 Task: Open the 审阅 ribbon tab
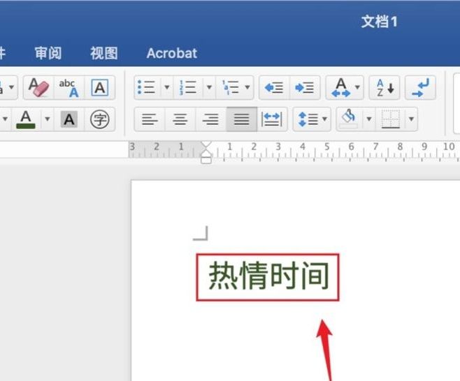[x=48, y=53]
